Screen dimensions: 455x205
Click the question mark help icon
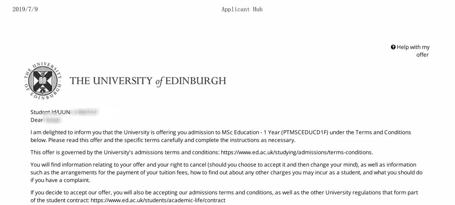pyautogui.click(x=393, y=47)
